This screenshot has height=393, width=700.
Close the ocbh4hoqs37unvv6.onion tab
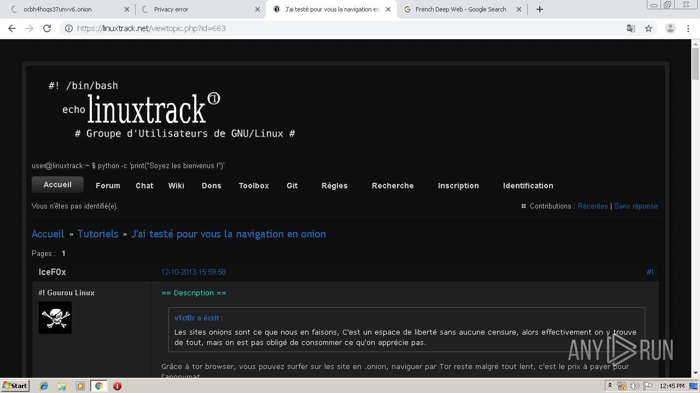pyautogui.click(x=127, y=9)
